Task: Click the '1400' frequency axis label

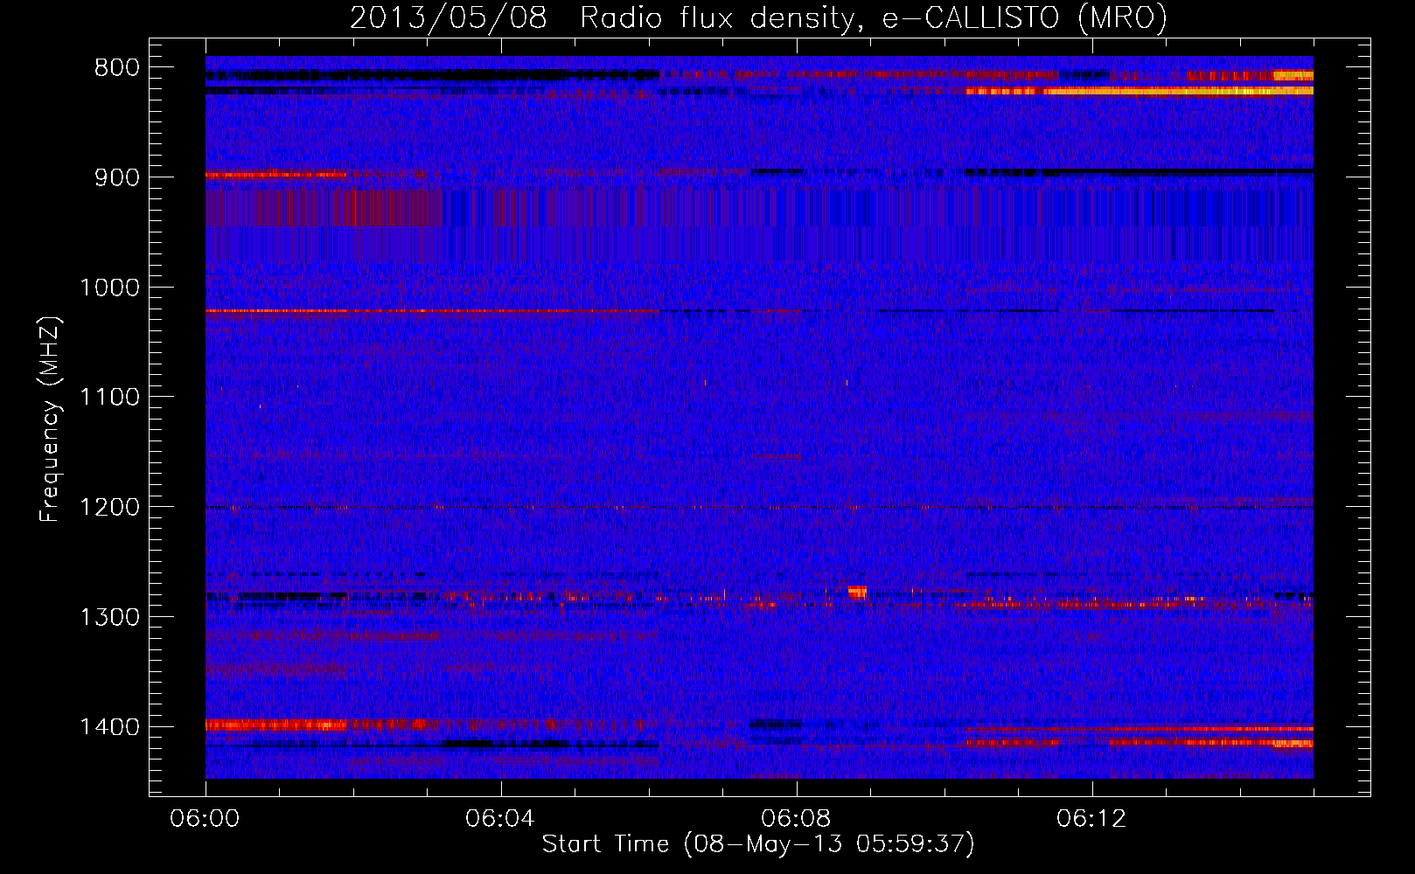Action: click(x=109, y=727)
